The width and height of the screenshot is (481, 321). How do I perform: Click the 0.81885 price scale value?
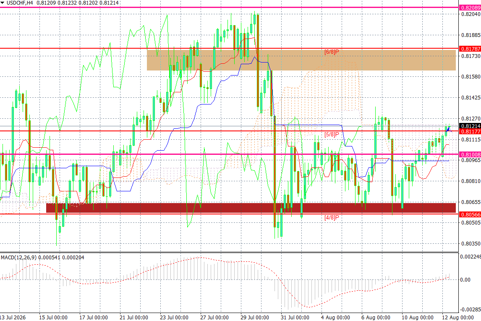pyautogui.click(x=471, y=35)
